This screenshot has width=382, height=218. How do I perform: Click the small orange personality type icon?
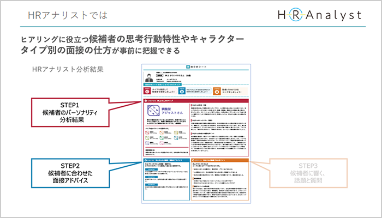pos(162,132)
